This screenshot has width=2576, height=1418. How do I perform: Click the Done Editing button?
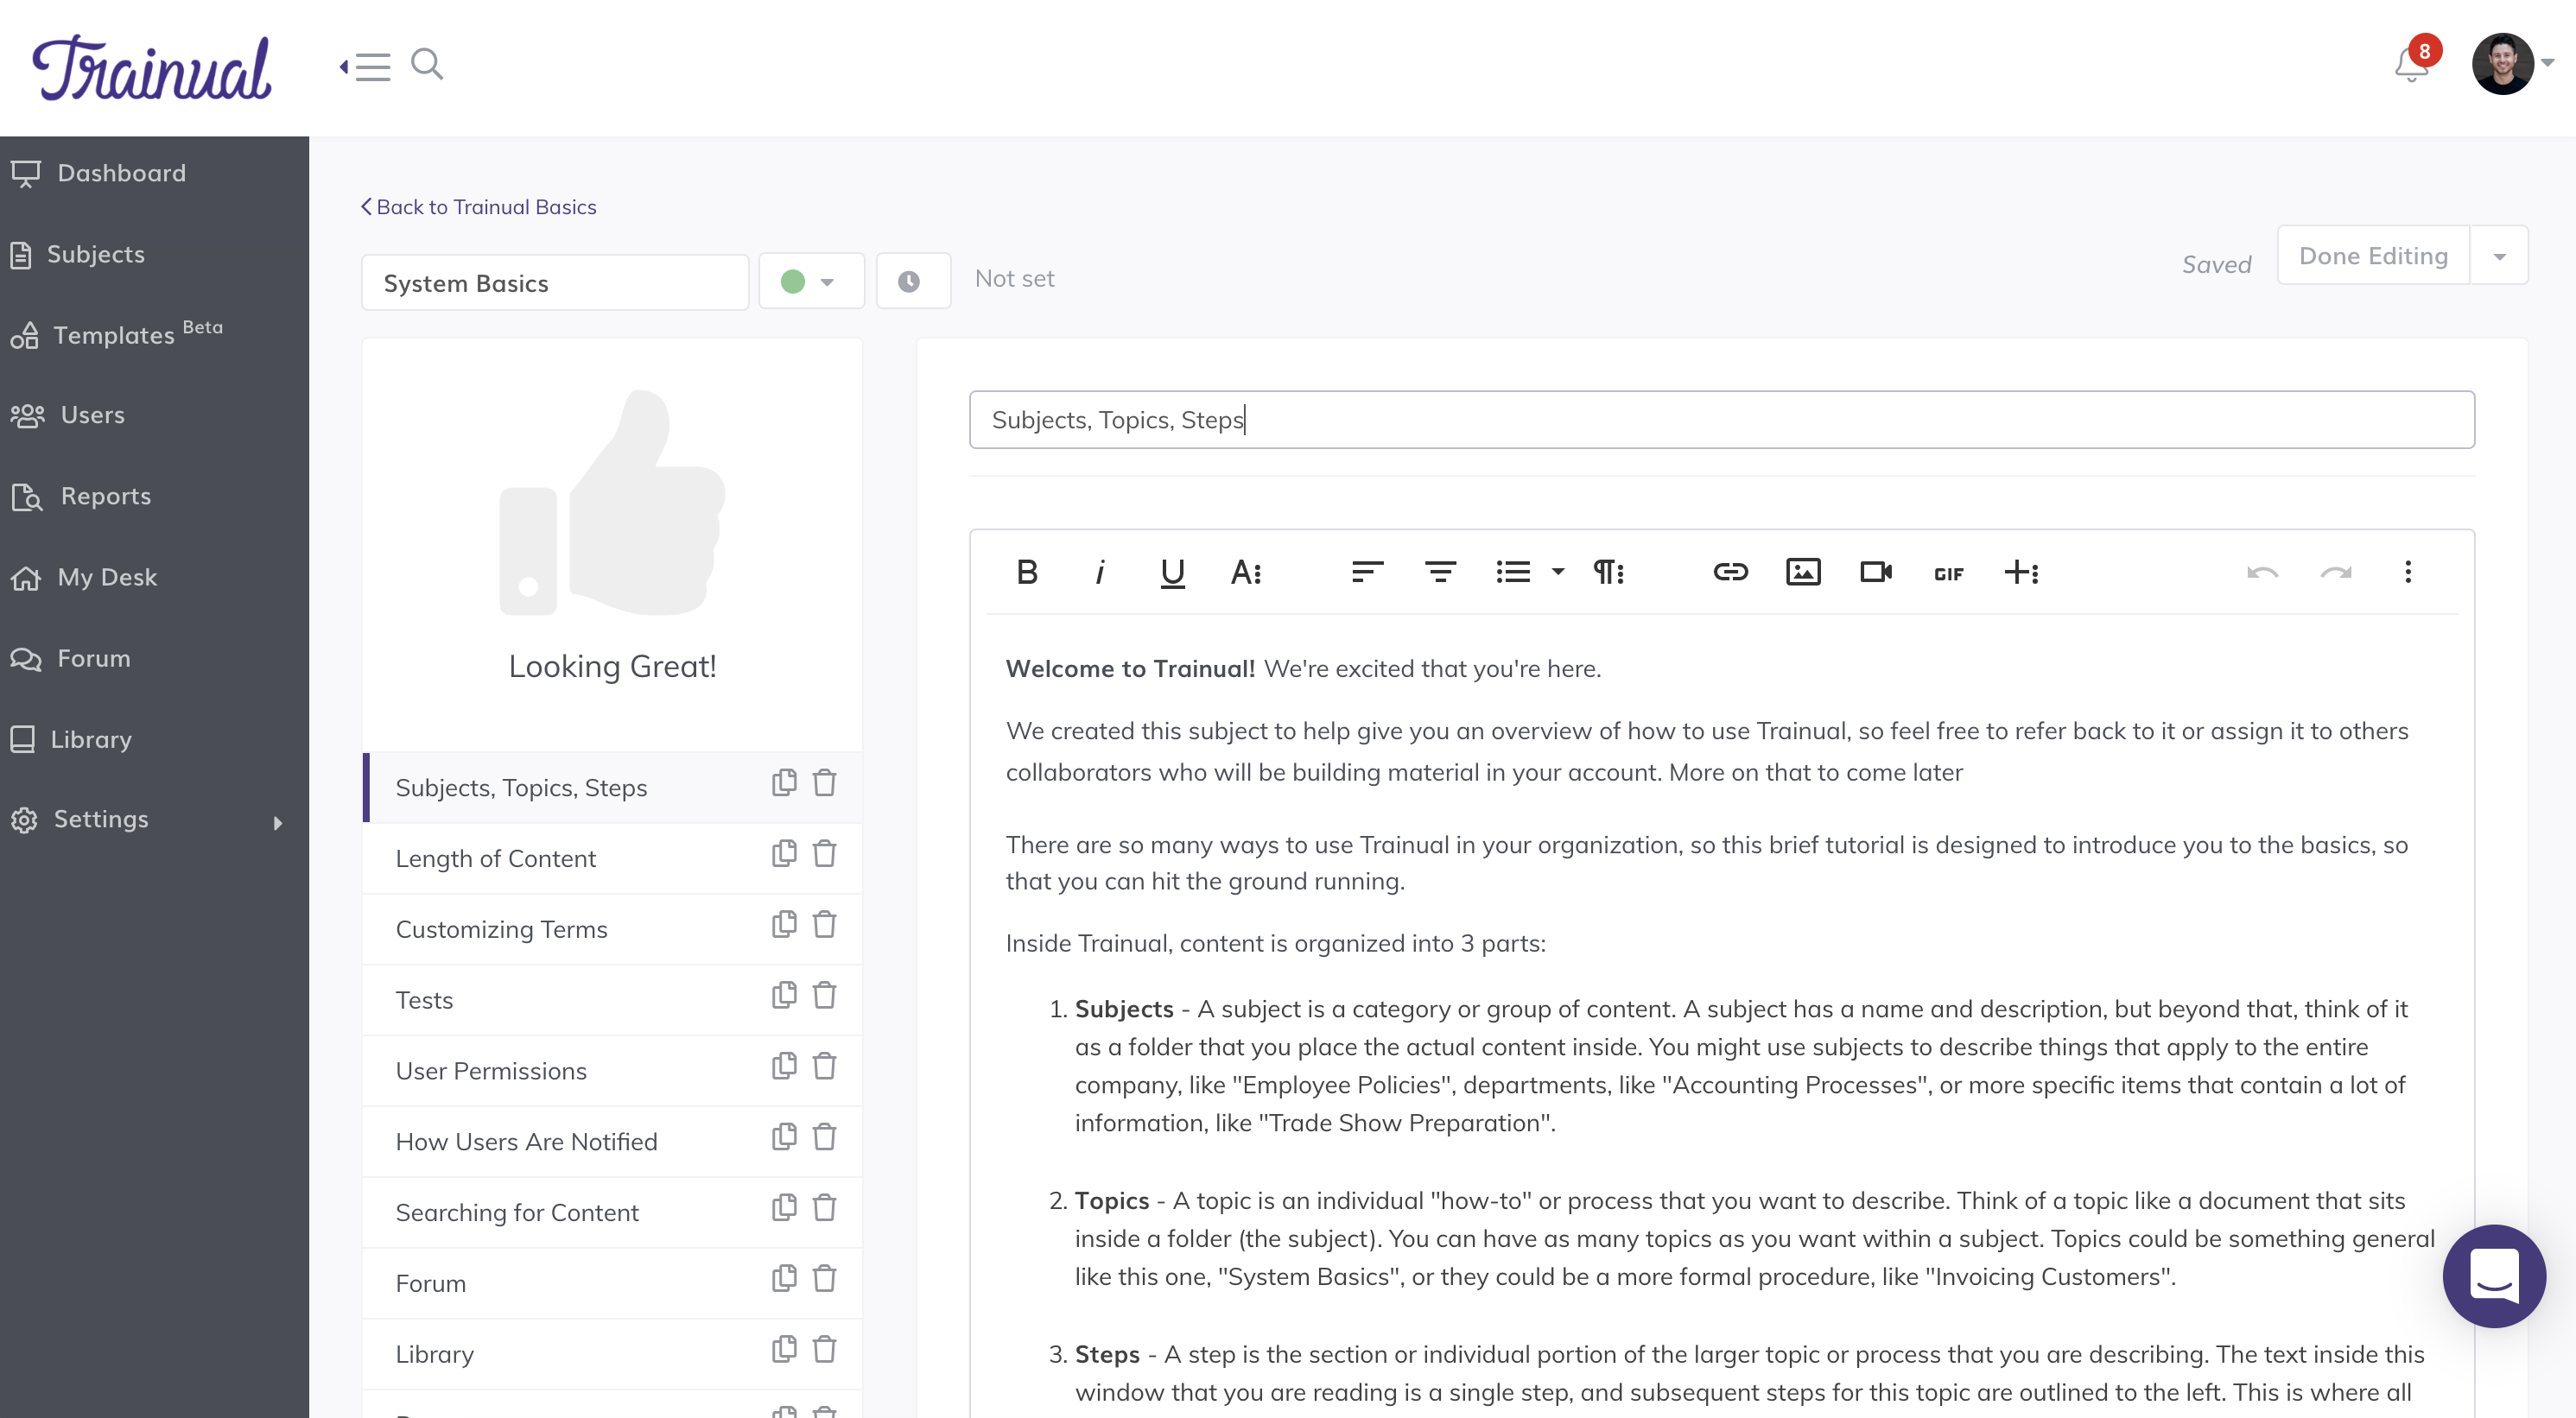click(x=2373, y=256)
